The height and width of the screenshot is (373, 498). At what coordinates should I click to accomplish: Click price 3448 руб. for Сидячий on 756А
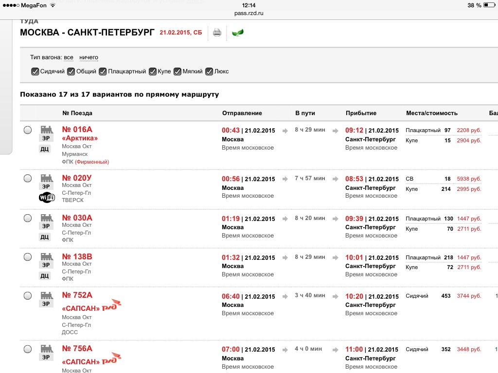pyautogui.click(x=469, y=350)
